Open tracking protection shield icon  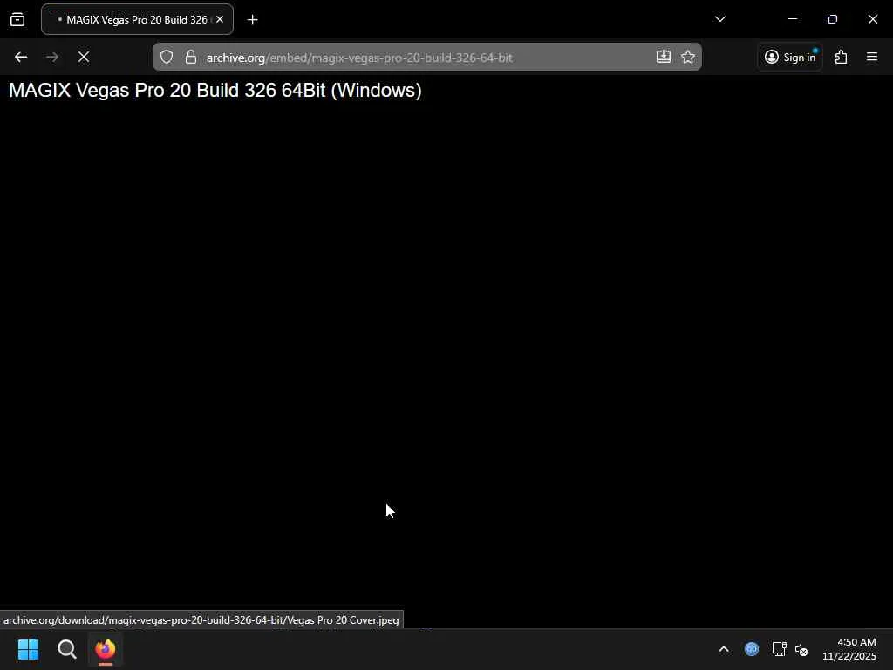click(167, 57)
